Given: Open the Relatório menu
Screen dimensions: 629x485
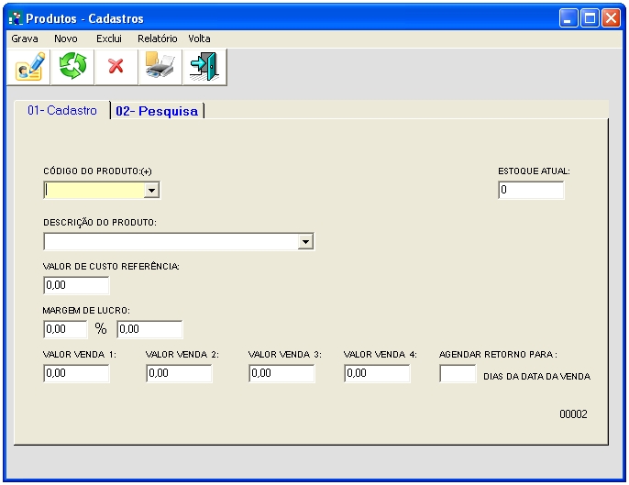Looking at the screenshot, I should pyautogui.click(x=158, y=39).
